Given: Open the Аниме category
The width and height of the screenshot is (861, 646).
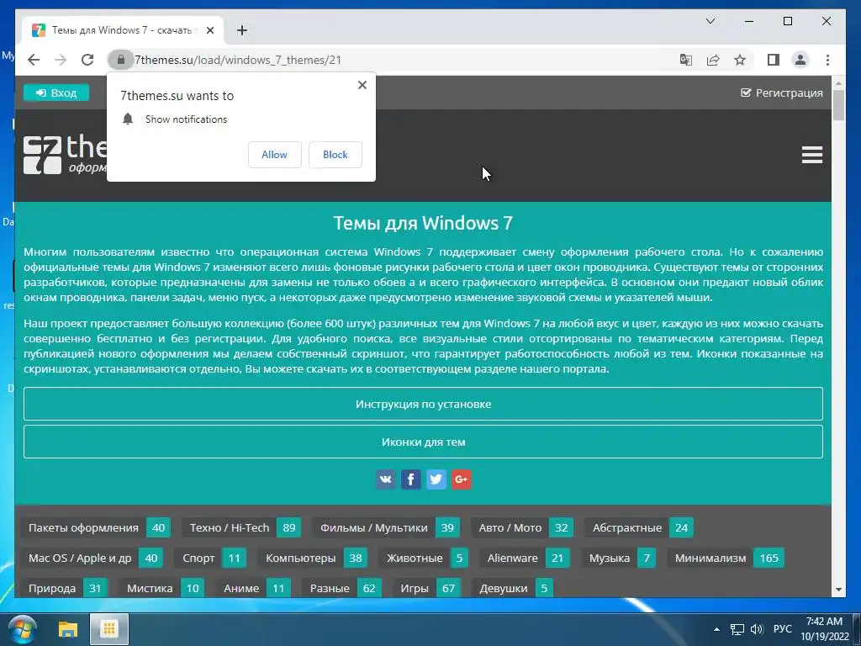Looking at the screenshot, I should pos(253,588).
